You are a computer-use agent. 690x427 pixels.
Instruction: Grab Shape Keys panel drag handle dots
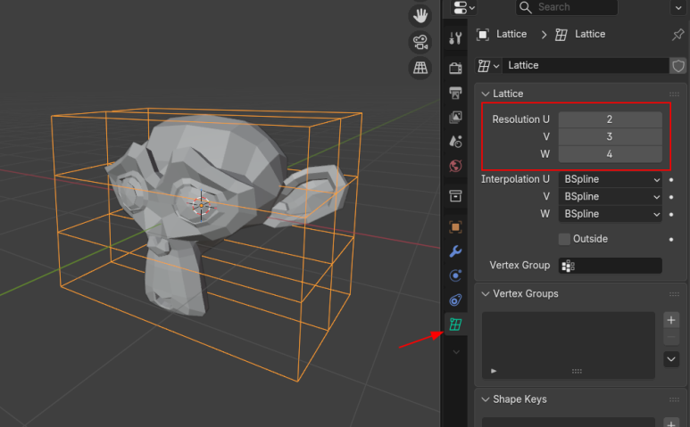tap(674, 399)
